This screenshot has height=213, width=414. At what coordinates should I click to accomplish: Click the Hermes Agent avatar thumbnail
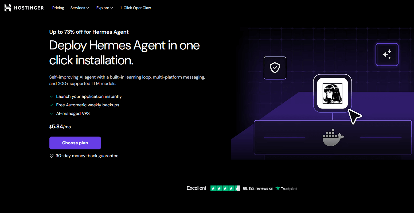click(x=333, y=93)
